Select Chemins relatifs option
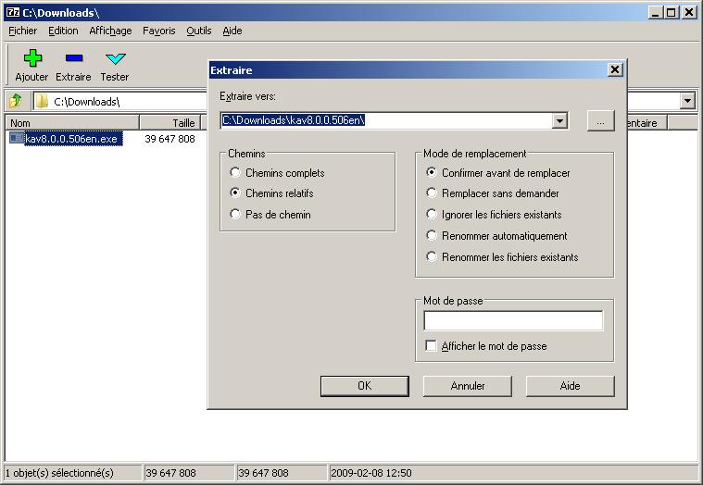 (235, 193)
